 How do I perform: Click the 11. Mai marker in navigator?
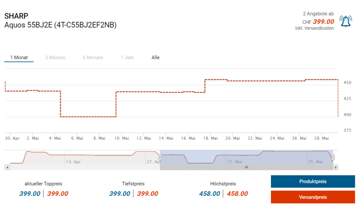(x=234, y=162)
